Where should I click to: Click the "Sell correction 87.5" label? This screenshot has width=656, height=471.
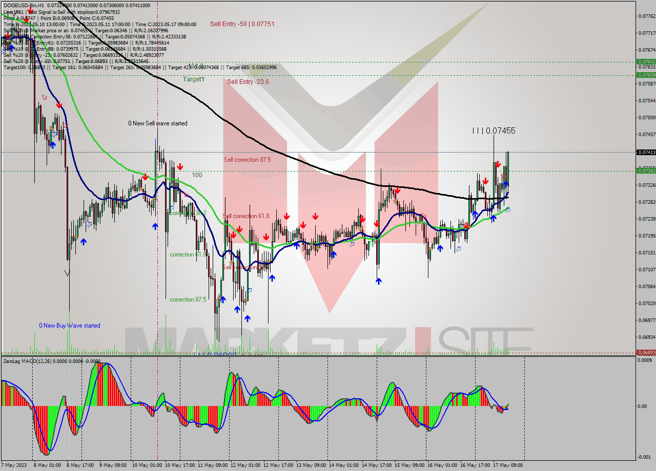pos(248,160)
